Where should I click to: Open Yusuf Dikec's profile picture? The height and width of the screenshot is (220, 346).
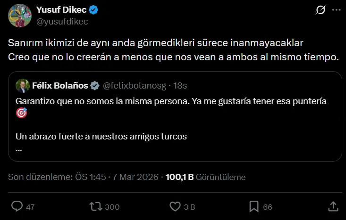pos(20,16)
